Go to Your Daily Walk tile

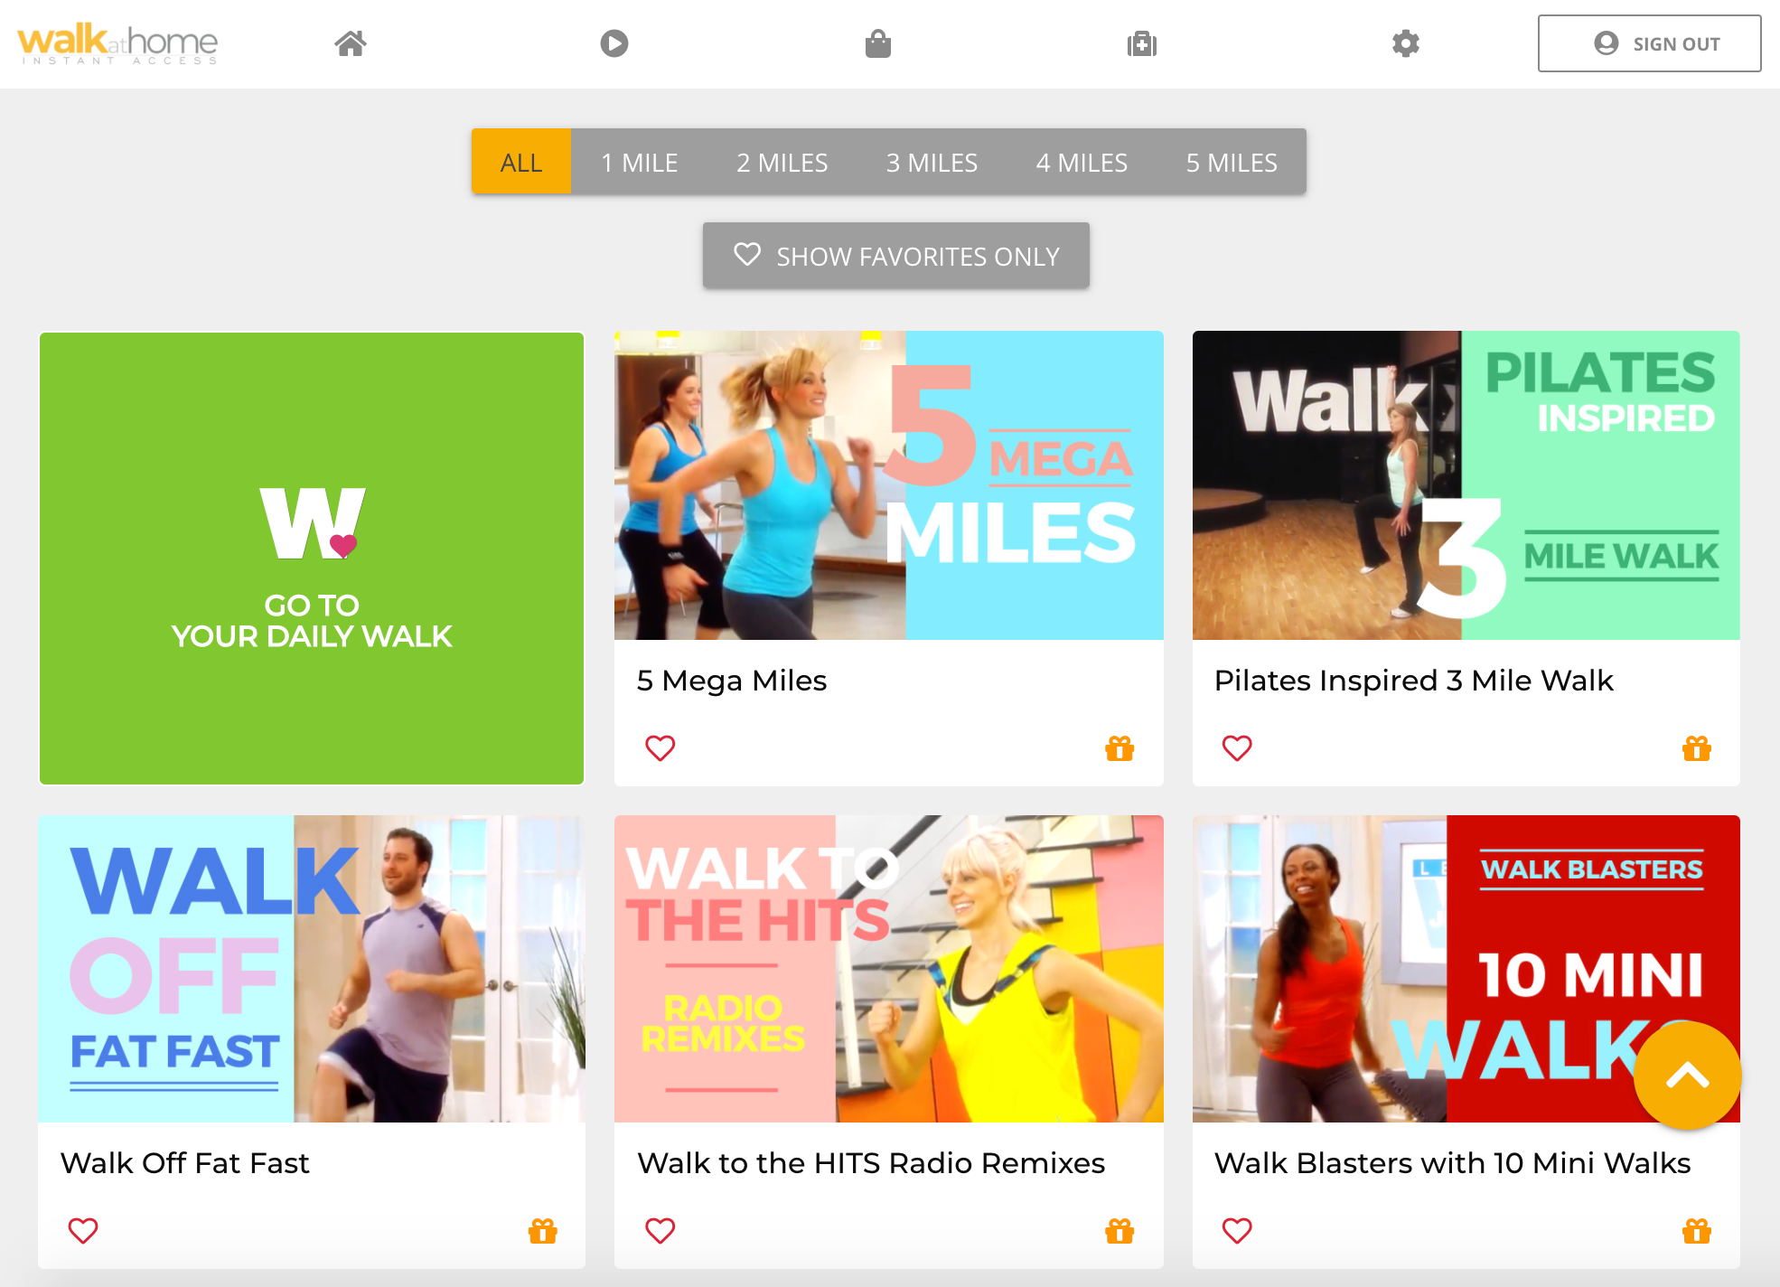(312, 559)
